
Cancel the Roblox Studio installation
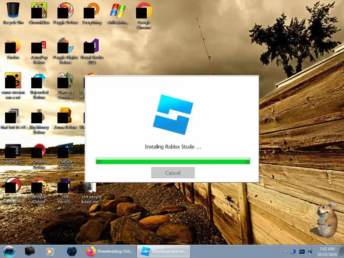tap(173, 173)
